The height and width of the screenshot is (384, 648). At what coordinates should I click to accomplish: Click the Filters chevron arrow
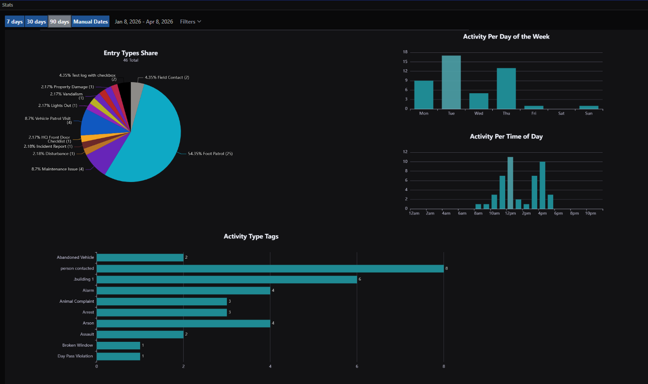199,22
